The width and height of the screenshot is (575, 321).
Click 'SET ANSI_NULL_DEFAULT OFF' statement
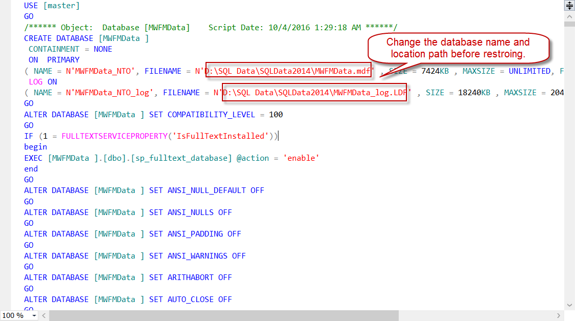(207, 190)
